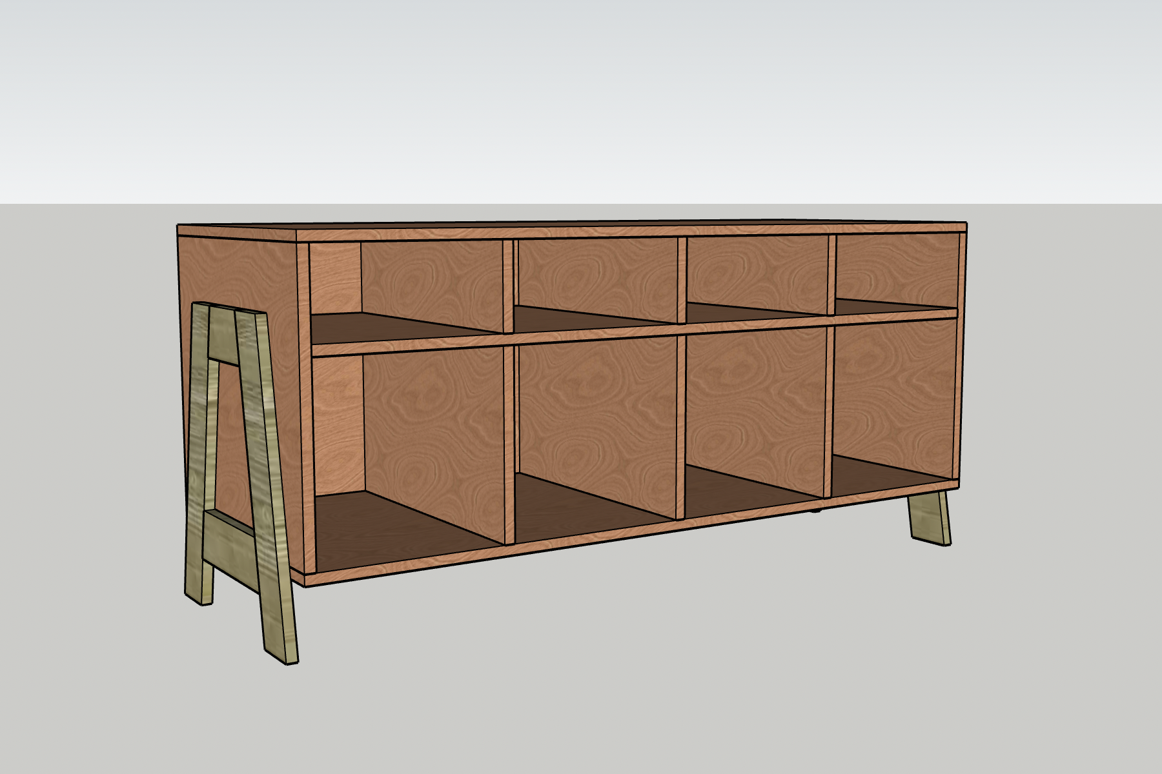
Task: Click inside the third upper cubby
Action: pos(755,271)
